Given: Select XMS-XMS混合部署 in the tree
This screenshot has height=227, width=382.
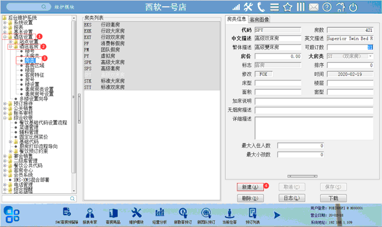Looking at the screenshot, I should click(31, 180).
